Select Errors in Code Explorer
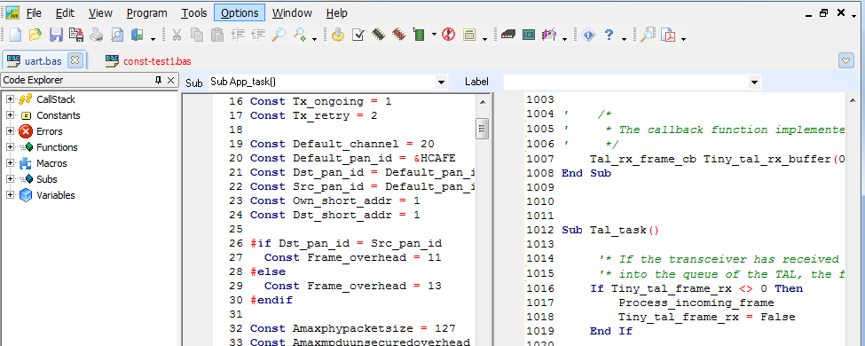Viewport: 865px width, 346px height. (49, 131)
